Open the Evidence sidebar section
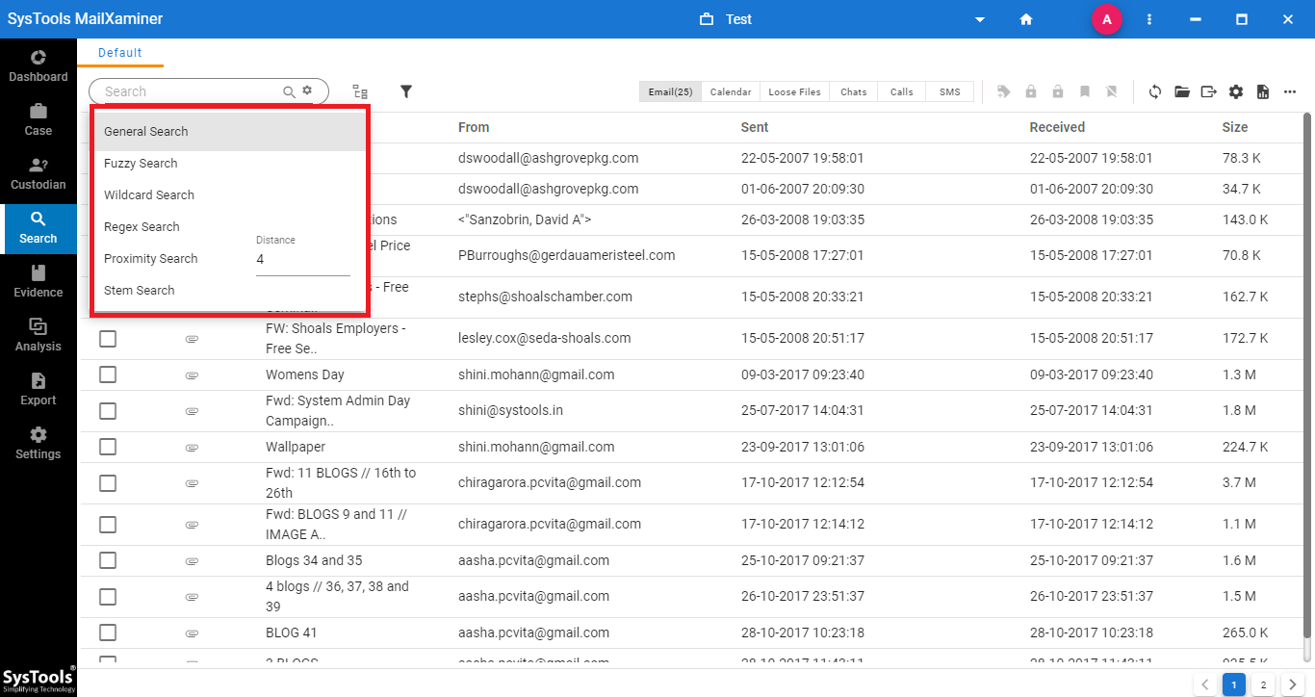The width and height of the screenshot is (1315, 697). point(39,282)
